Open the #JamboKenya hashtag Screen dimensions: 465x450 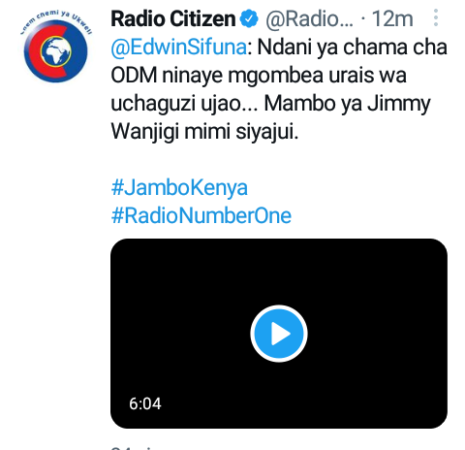179,188
